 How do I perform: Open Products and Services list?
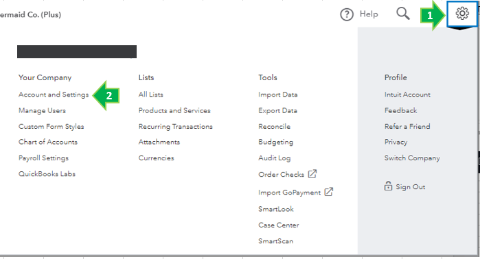pos(174,110)
